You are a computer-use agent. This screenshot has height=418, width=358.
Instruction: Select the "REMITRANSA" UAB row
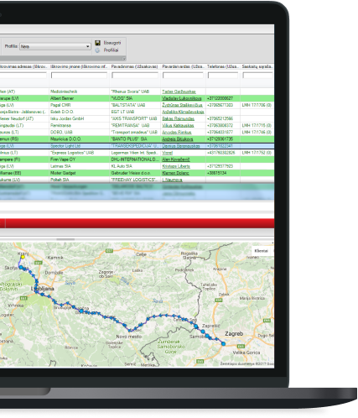137,126
